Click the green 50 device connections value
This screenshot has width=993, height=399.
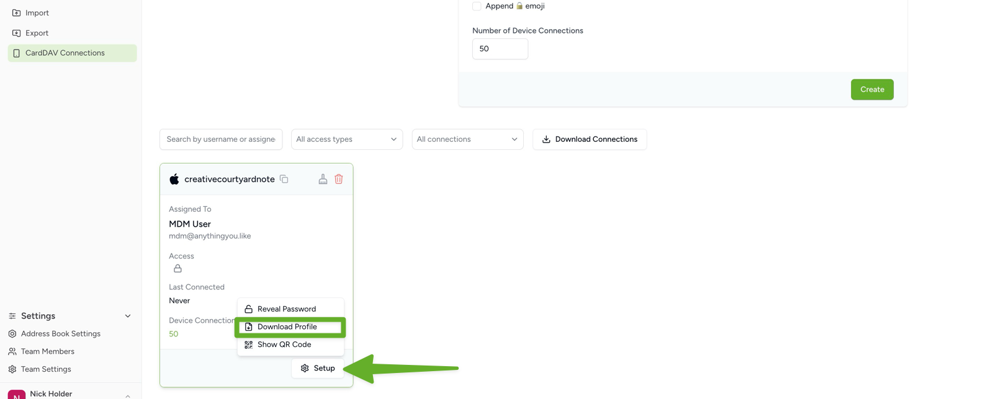[x=174, y=334]
